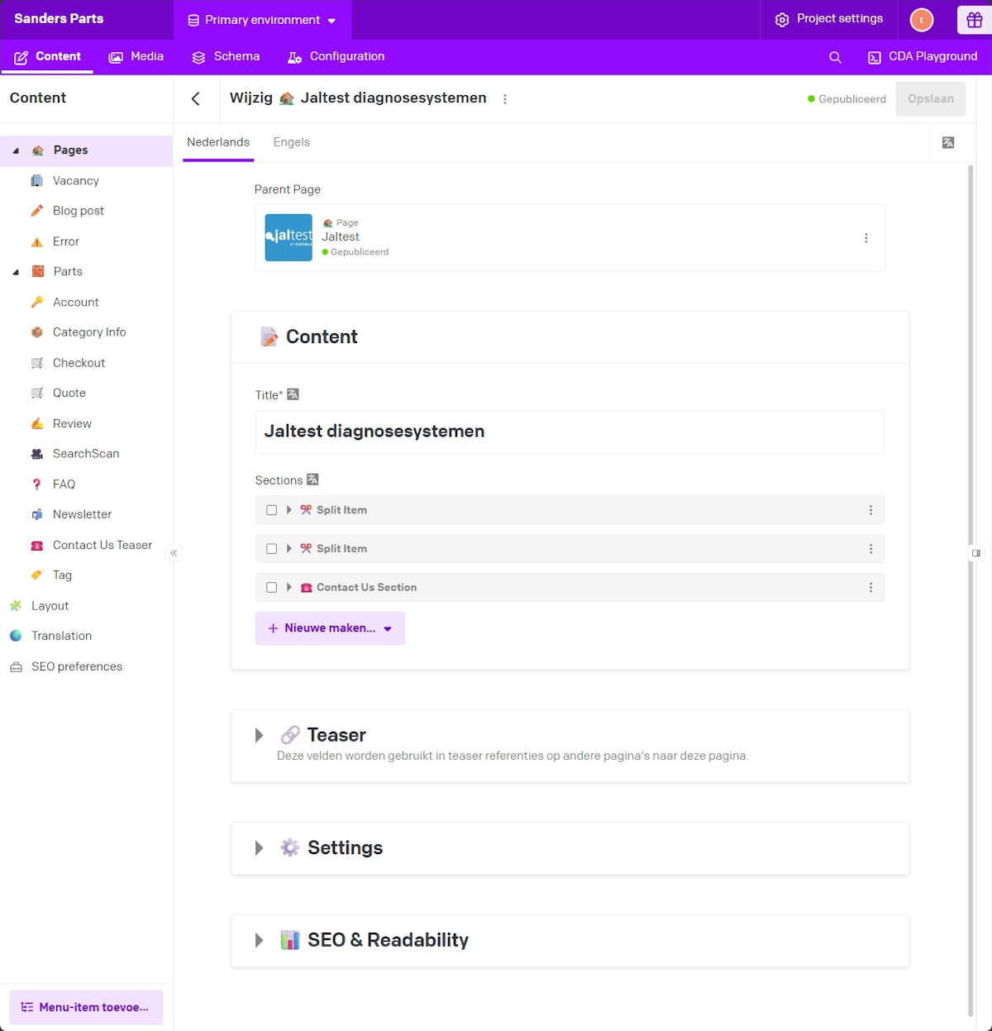Image resolution: width=992 pixels, height=1031 pixels.
Task: Click the Newsletter mailbox icon
Action: coord(37,514)
